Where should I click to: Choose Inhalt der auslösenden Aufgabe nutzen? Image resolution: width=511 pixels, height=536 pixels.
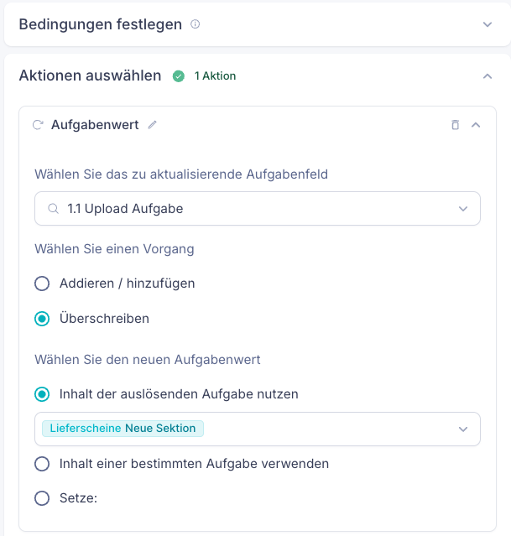(42, 394)
